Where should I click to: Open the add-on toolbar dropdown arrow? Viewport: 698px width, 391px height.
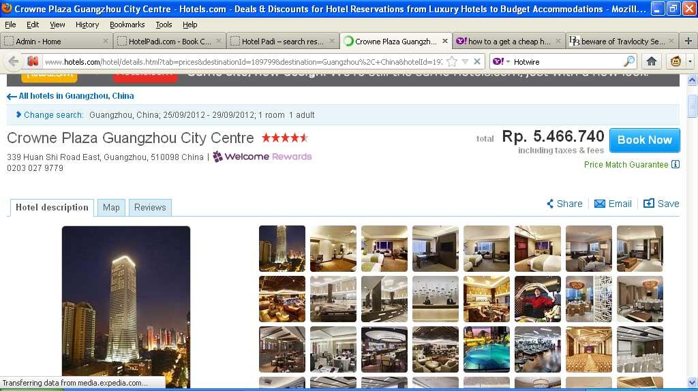click(690, 61)
